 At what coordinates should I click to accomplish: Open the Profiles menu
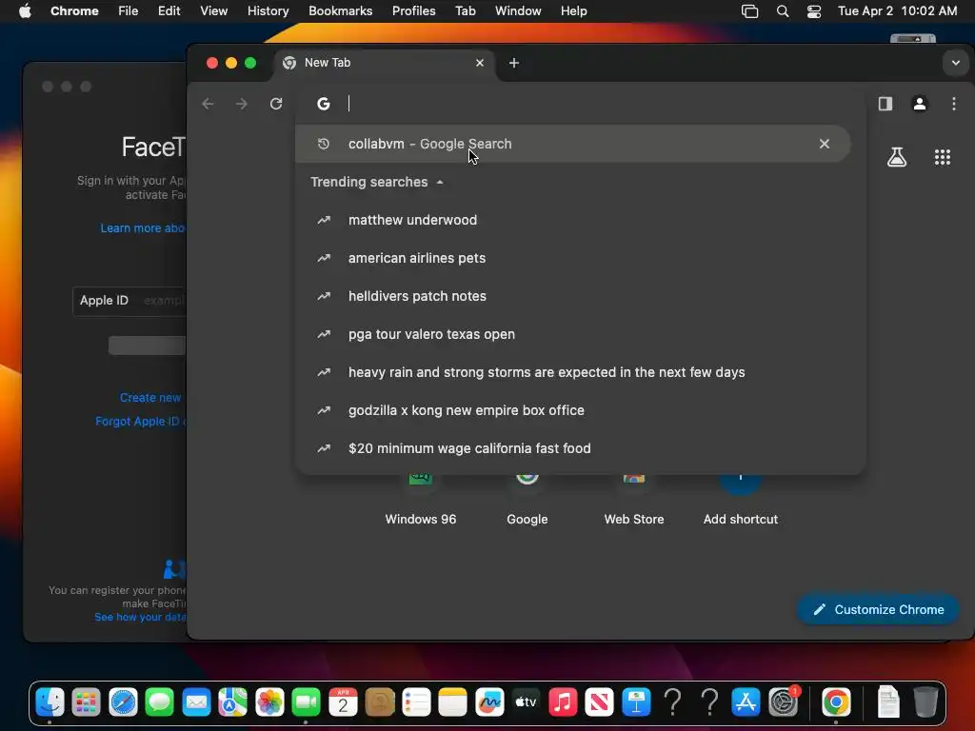point(413,11)
